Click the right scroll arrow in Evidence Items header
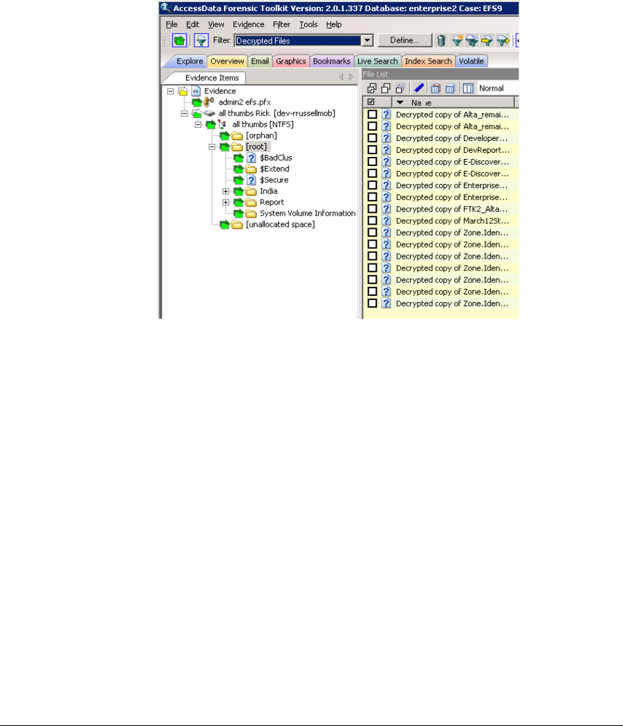This screenshot has width=623, height=726. pos(351,77)
